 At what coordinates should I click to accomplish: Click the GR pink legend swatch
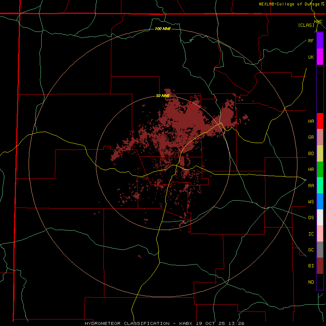(x=320, y=137)
